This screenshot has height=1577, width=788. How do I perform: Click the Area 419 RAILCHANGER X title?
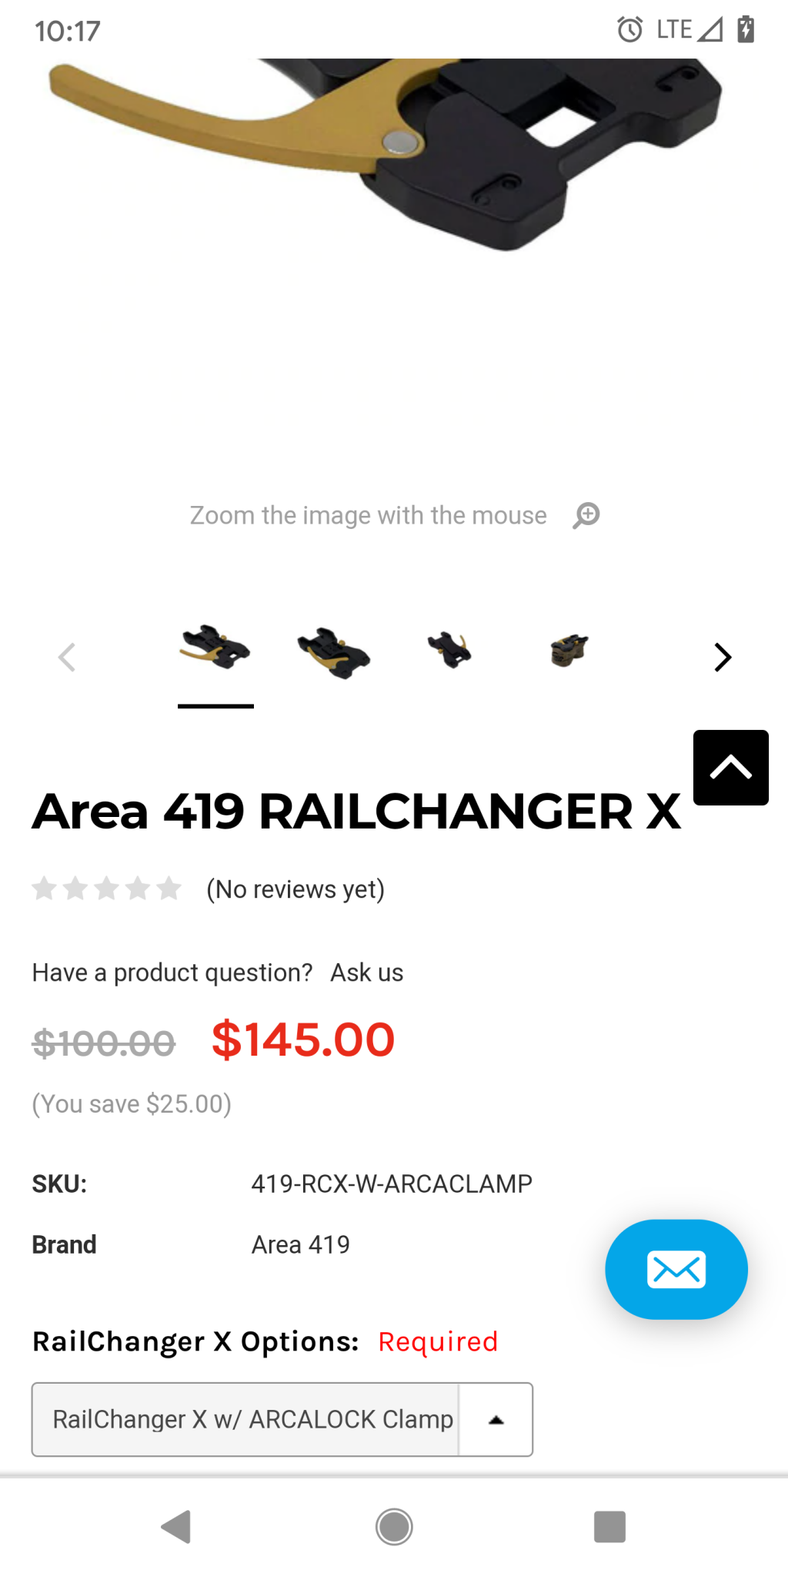click(356, 811)
